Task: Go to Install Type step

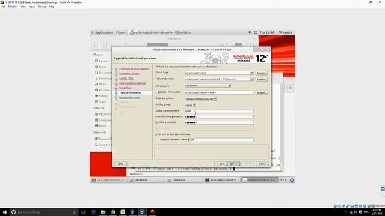Action: pyautogui.click(x=125, y=88)
